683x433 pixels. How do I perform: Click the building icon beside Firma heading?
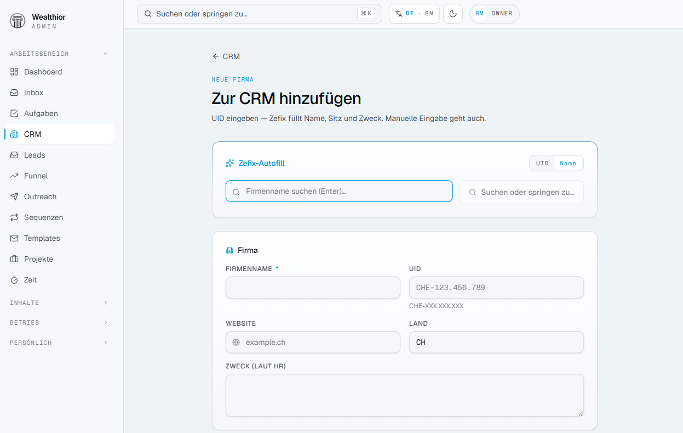pos(229,250)
